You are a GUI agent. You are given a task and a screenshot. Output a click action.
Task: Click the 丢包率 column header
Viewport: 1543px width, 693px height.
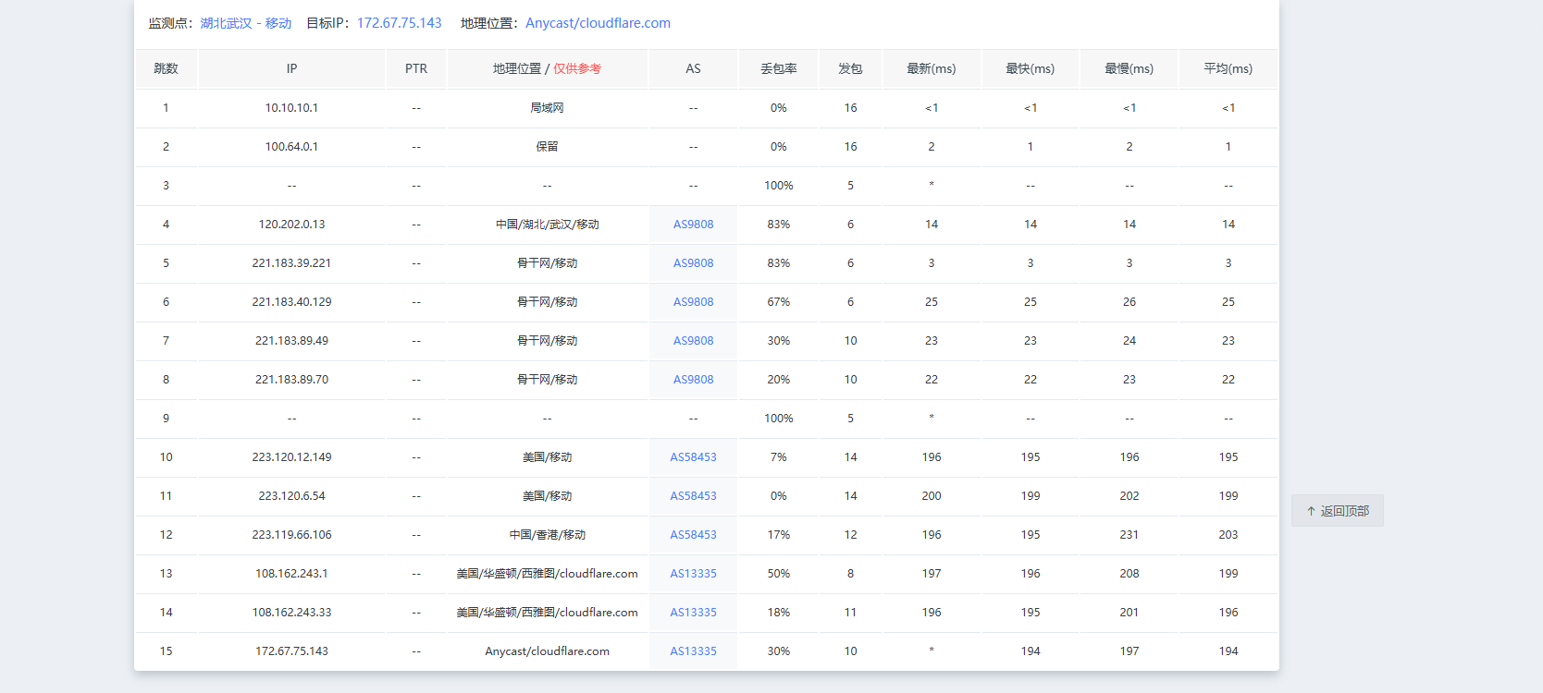click(779, 68)
